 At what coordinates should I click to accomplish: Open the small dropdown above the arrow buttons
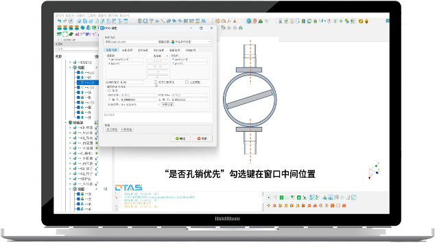(x=158, y=56)
